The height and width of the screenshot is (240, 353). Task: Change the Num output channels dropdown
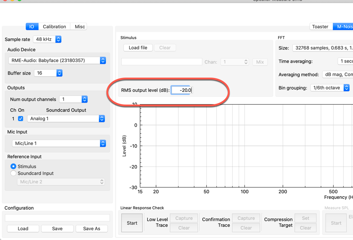(x=73, y=99)
